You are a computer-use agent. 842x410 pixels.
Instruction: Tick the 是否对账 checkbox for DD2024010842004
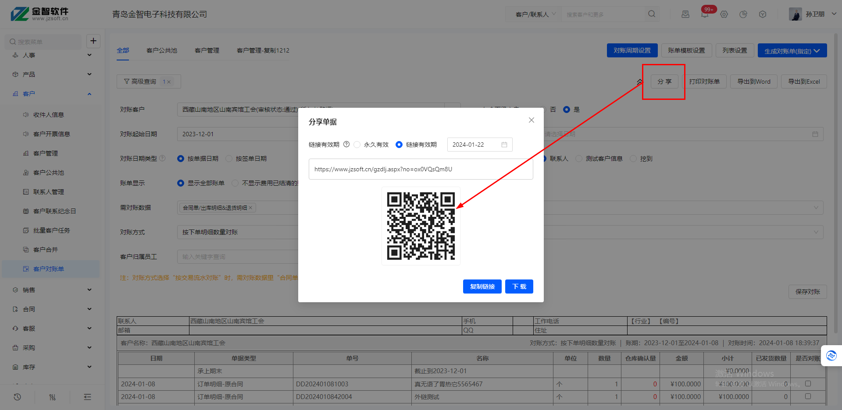coord(808,396)
